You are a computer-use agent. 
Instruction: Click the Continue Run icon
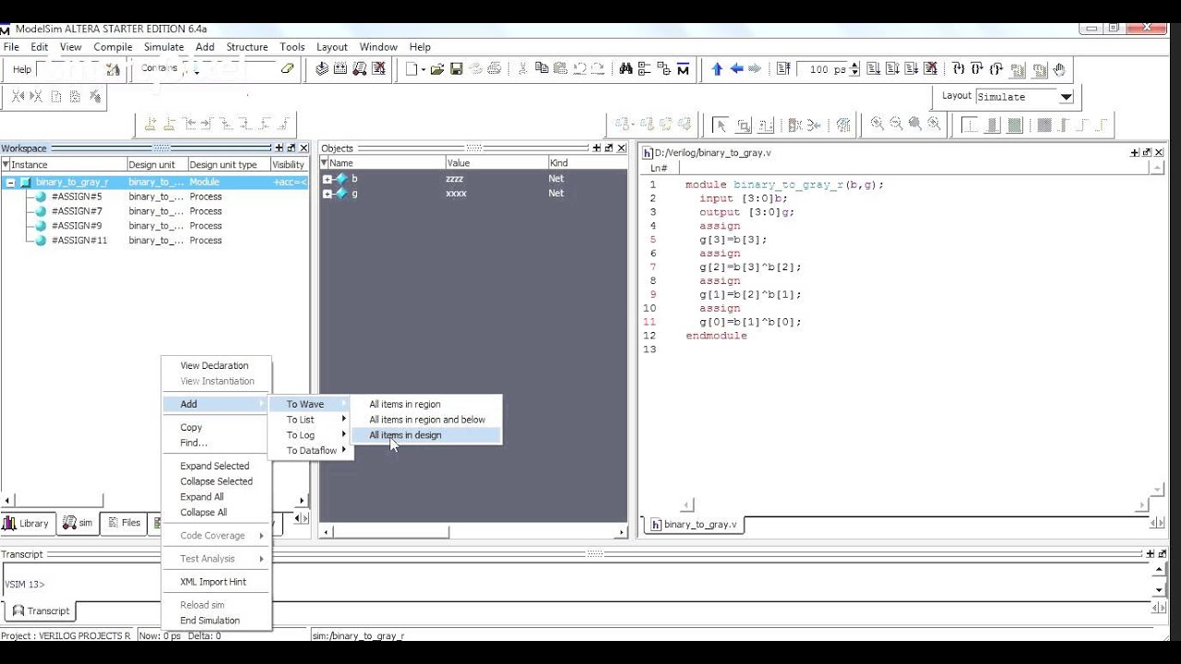[892, 69]
